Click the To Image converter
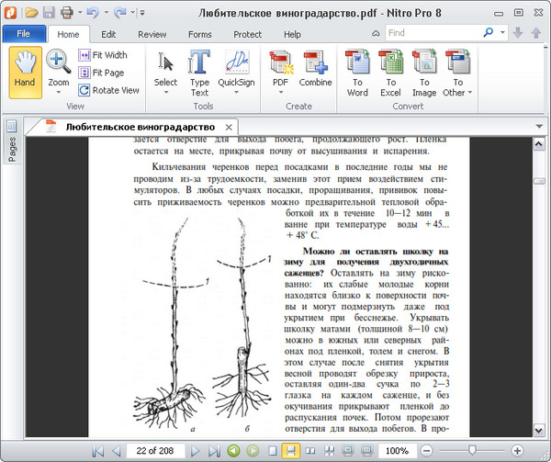 (x=423, y=72)
